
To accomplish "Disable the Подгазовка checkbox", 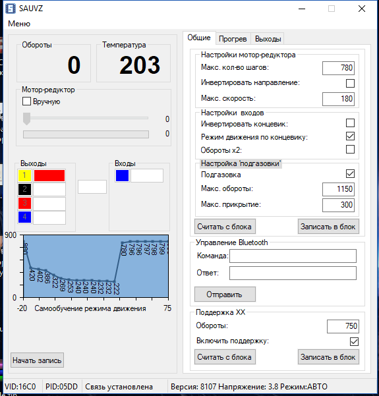I will pyautogui.click(x=350, y=173).
